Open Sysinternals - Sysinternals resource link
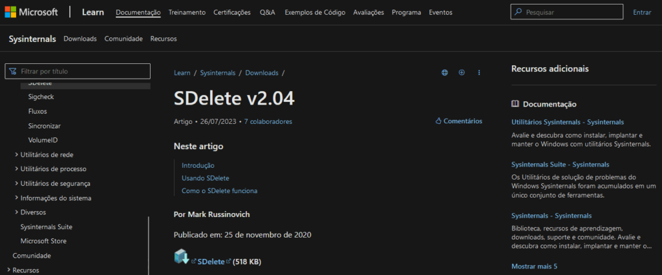 coord(551,216)
